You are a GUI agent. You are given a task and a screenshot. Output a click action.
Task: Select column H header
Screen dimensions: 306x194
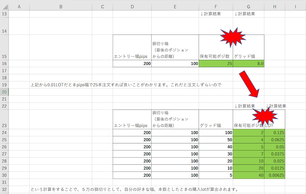[274, 7]
